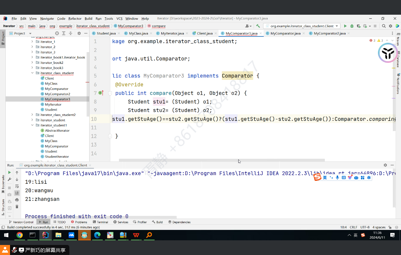This screenshot has height=255, width=401.
Task: Hide the Project panel with minus icon
Action: [x=85, y=33]
